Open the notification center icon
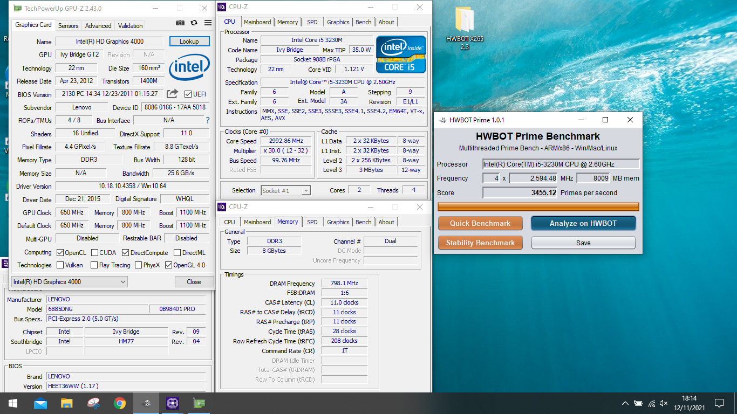This screenshot has width=737, height=414. pos(719,403)
